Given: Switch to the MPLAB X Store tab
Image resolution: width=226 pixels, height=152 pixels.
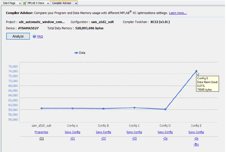Looking at the screenshot, I should 36,3.
